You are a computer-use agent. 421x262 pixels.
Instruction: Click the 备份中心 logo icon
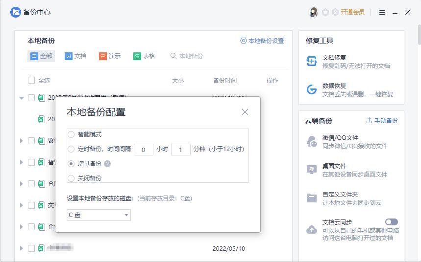pos(15,12)
